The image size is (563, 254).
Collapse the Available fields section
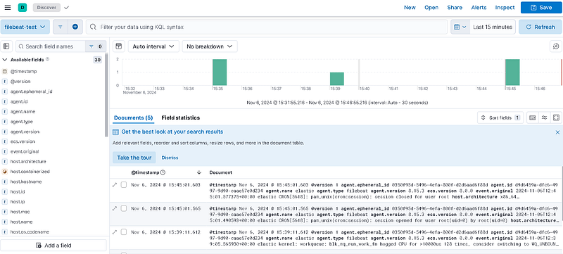pyautogui.click(x=5, y=60)
